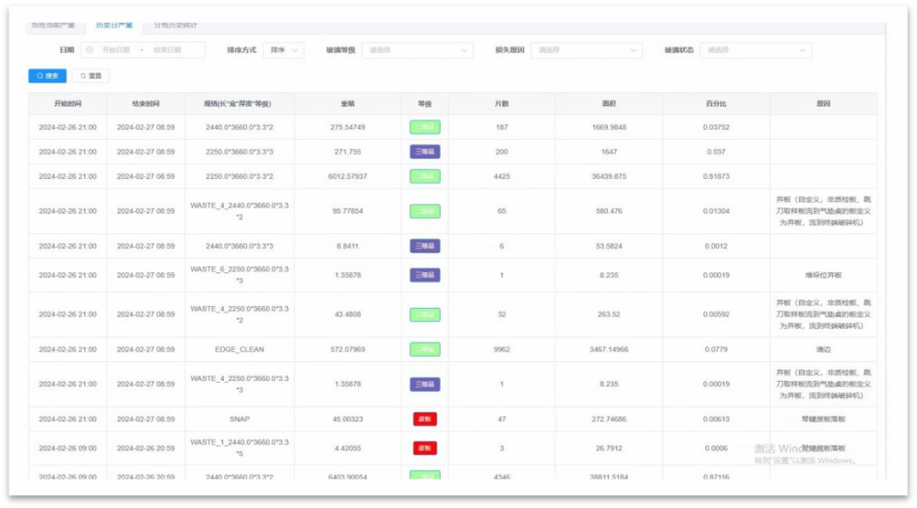Image resolution: width=917 pixels, height=508 pixels.
Task: Click the 重置 reset button
Action: [x=90, y=75]
